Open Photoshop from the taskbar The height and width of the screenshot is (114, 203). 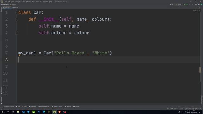click(x=39, y=112)
